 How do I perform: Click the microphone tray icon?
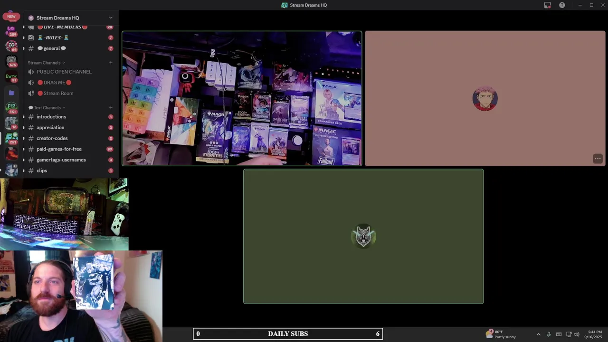pos(549,334)
